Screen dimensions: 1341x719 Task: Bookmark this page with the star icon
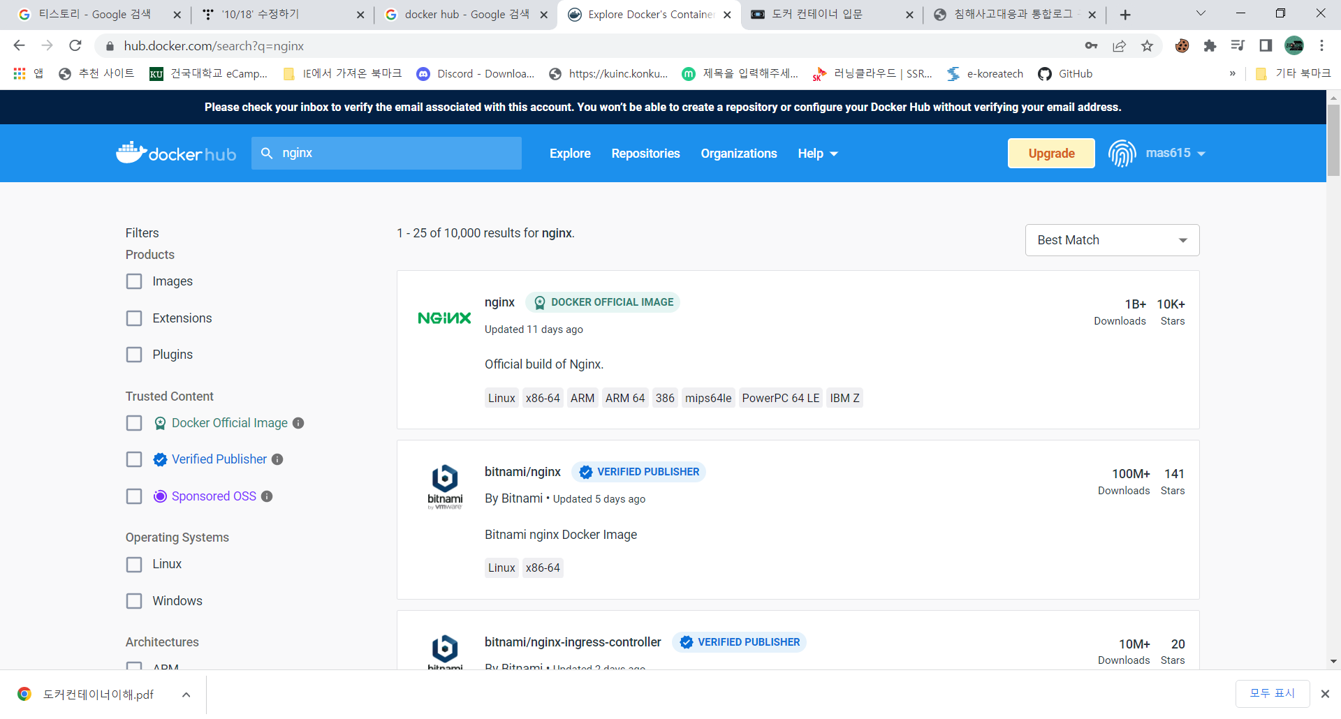pos(1147,45)
